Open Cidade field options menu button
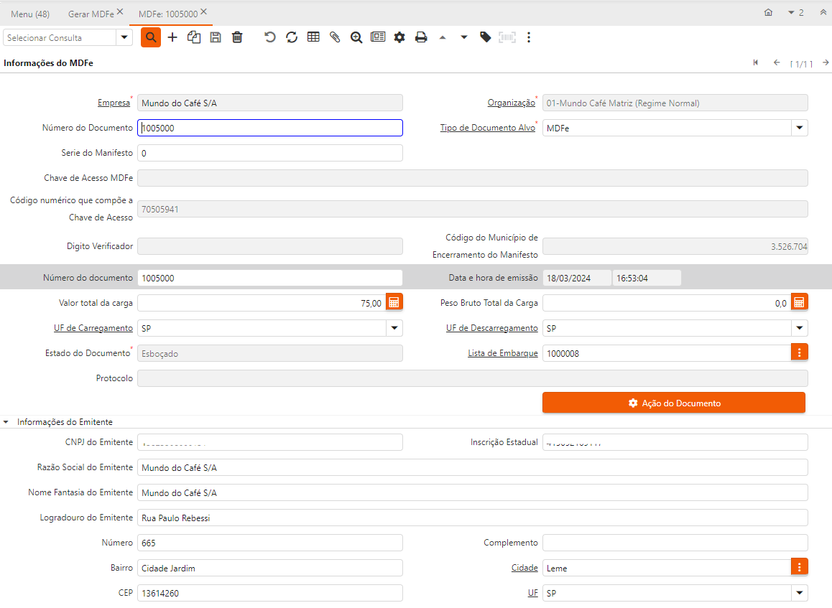 (x=799, y=567)
